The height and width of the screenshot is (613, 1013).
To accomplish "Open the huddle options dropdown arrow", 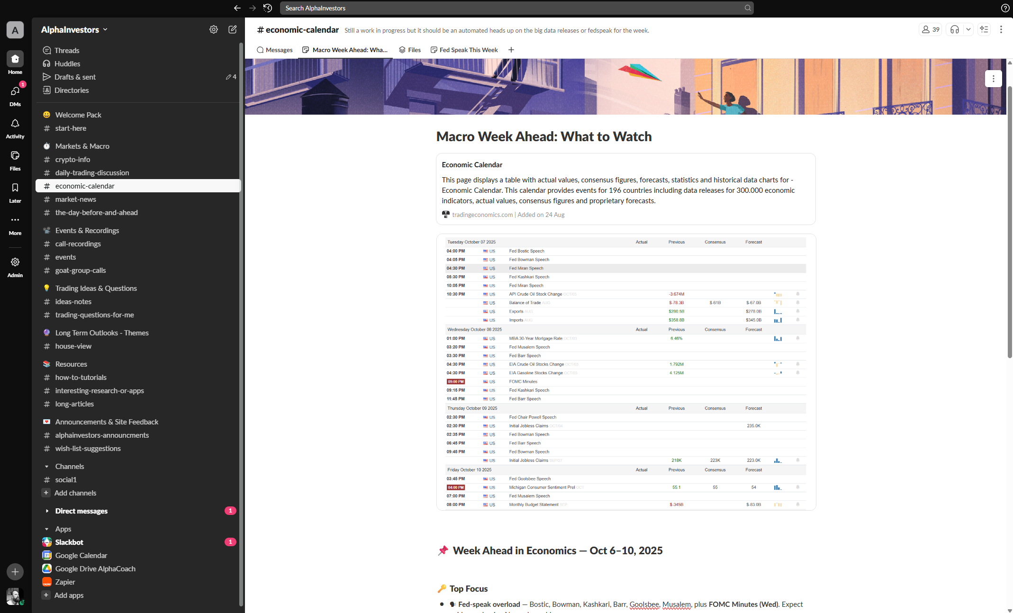I will click(968, 29).
